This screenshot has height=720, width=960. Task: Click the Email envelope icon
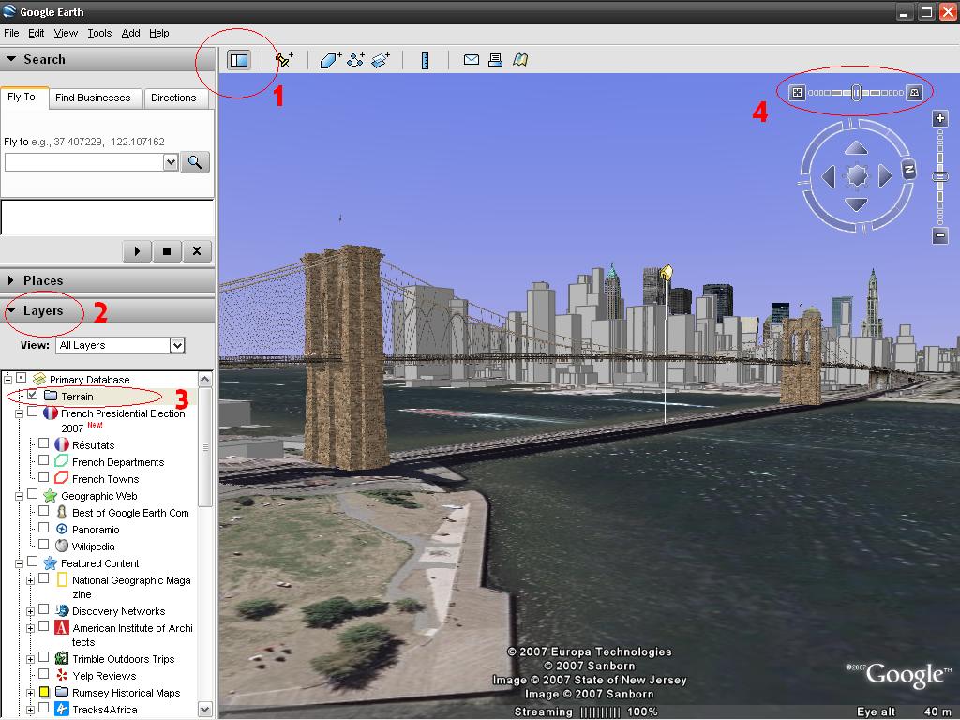click(472, 59)
